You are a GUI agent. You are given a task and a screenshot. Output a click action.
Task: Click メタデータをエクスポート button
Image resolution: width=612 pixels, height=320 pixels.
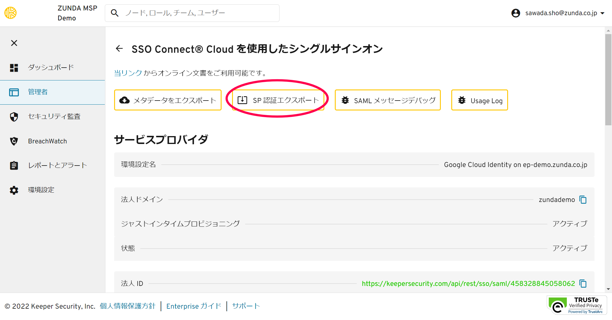168,100
